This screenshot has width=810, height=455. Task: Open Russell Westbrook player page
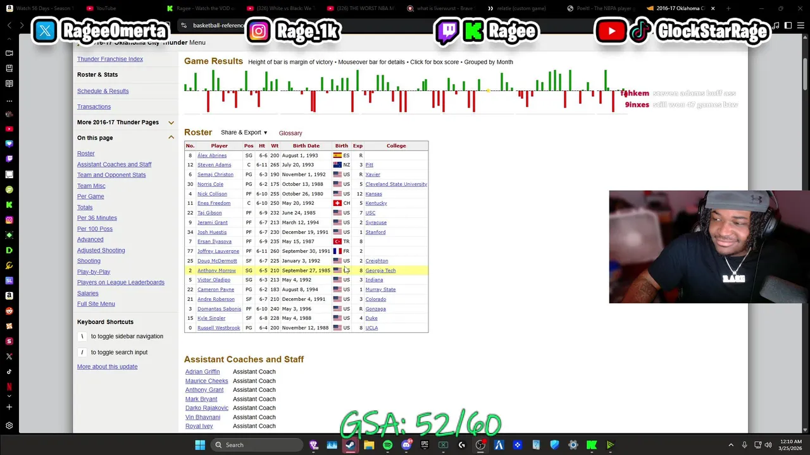pos(218,328)
